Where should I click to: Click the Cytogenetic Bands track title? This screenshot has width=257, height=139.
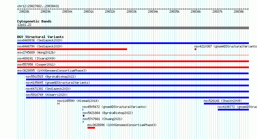coord(34,21)
